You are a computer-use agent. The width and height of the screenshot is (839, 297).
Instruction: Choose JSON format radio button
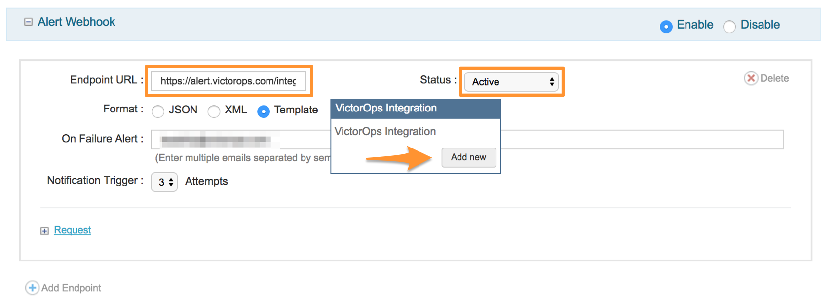(158, 111)
